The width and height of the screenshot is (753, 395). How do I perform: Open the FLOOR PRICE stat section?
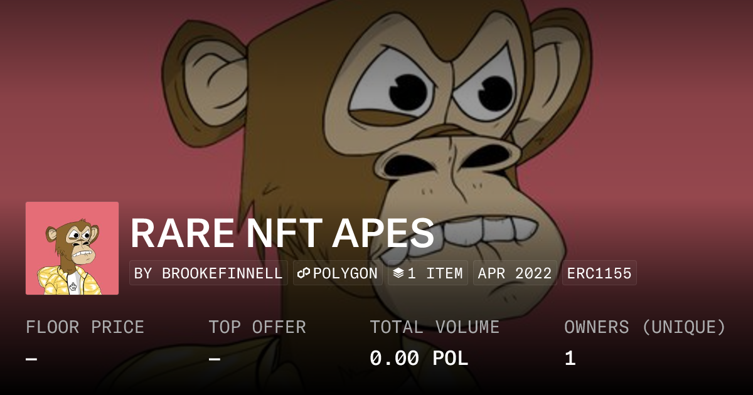coord(85,327)
